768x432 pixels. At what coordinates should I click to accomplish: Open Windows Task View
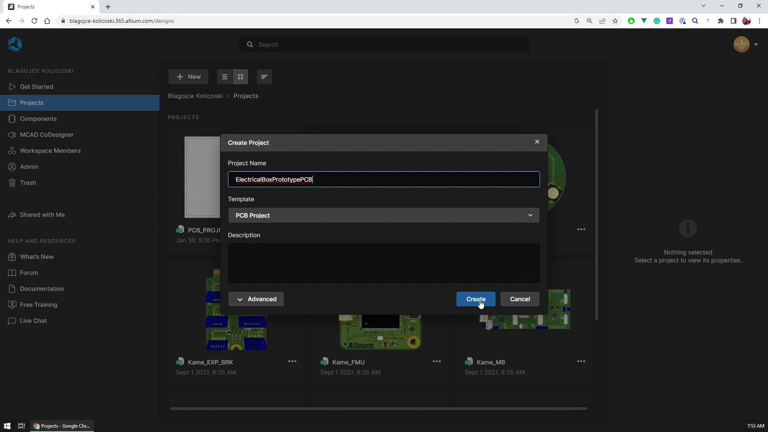pyautogui.click(x=22, y=426)
